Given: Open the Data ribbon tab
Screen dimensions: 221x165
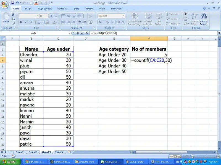Looking at the screenshot, I should tap(77, 9).
